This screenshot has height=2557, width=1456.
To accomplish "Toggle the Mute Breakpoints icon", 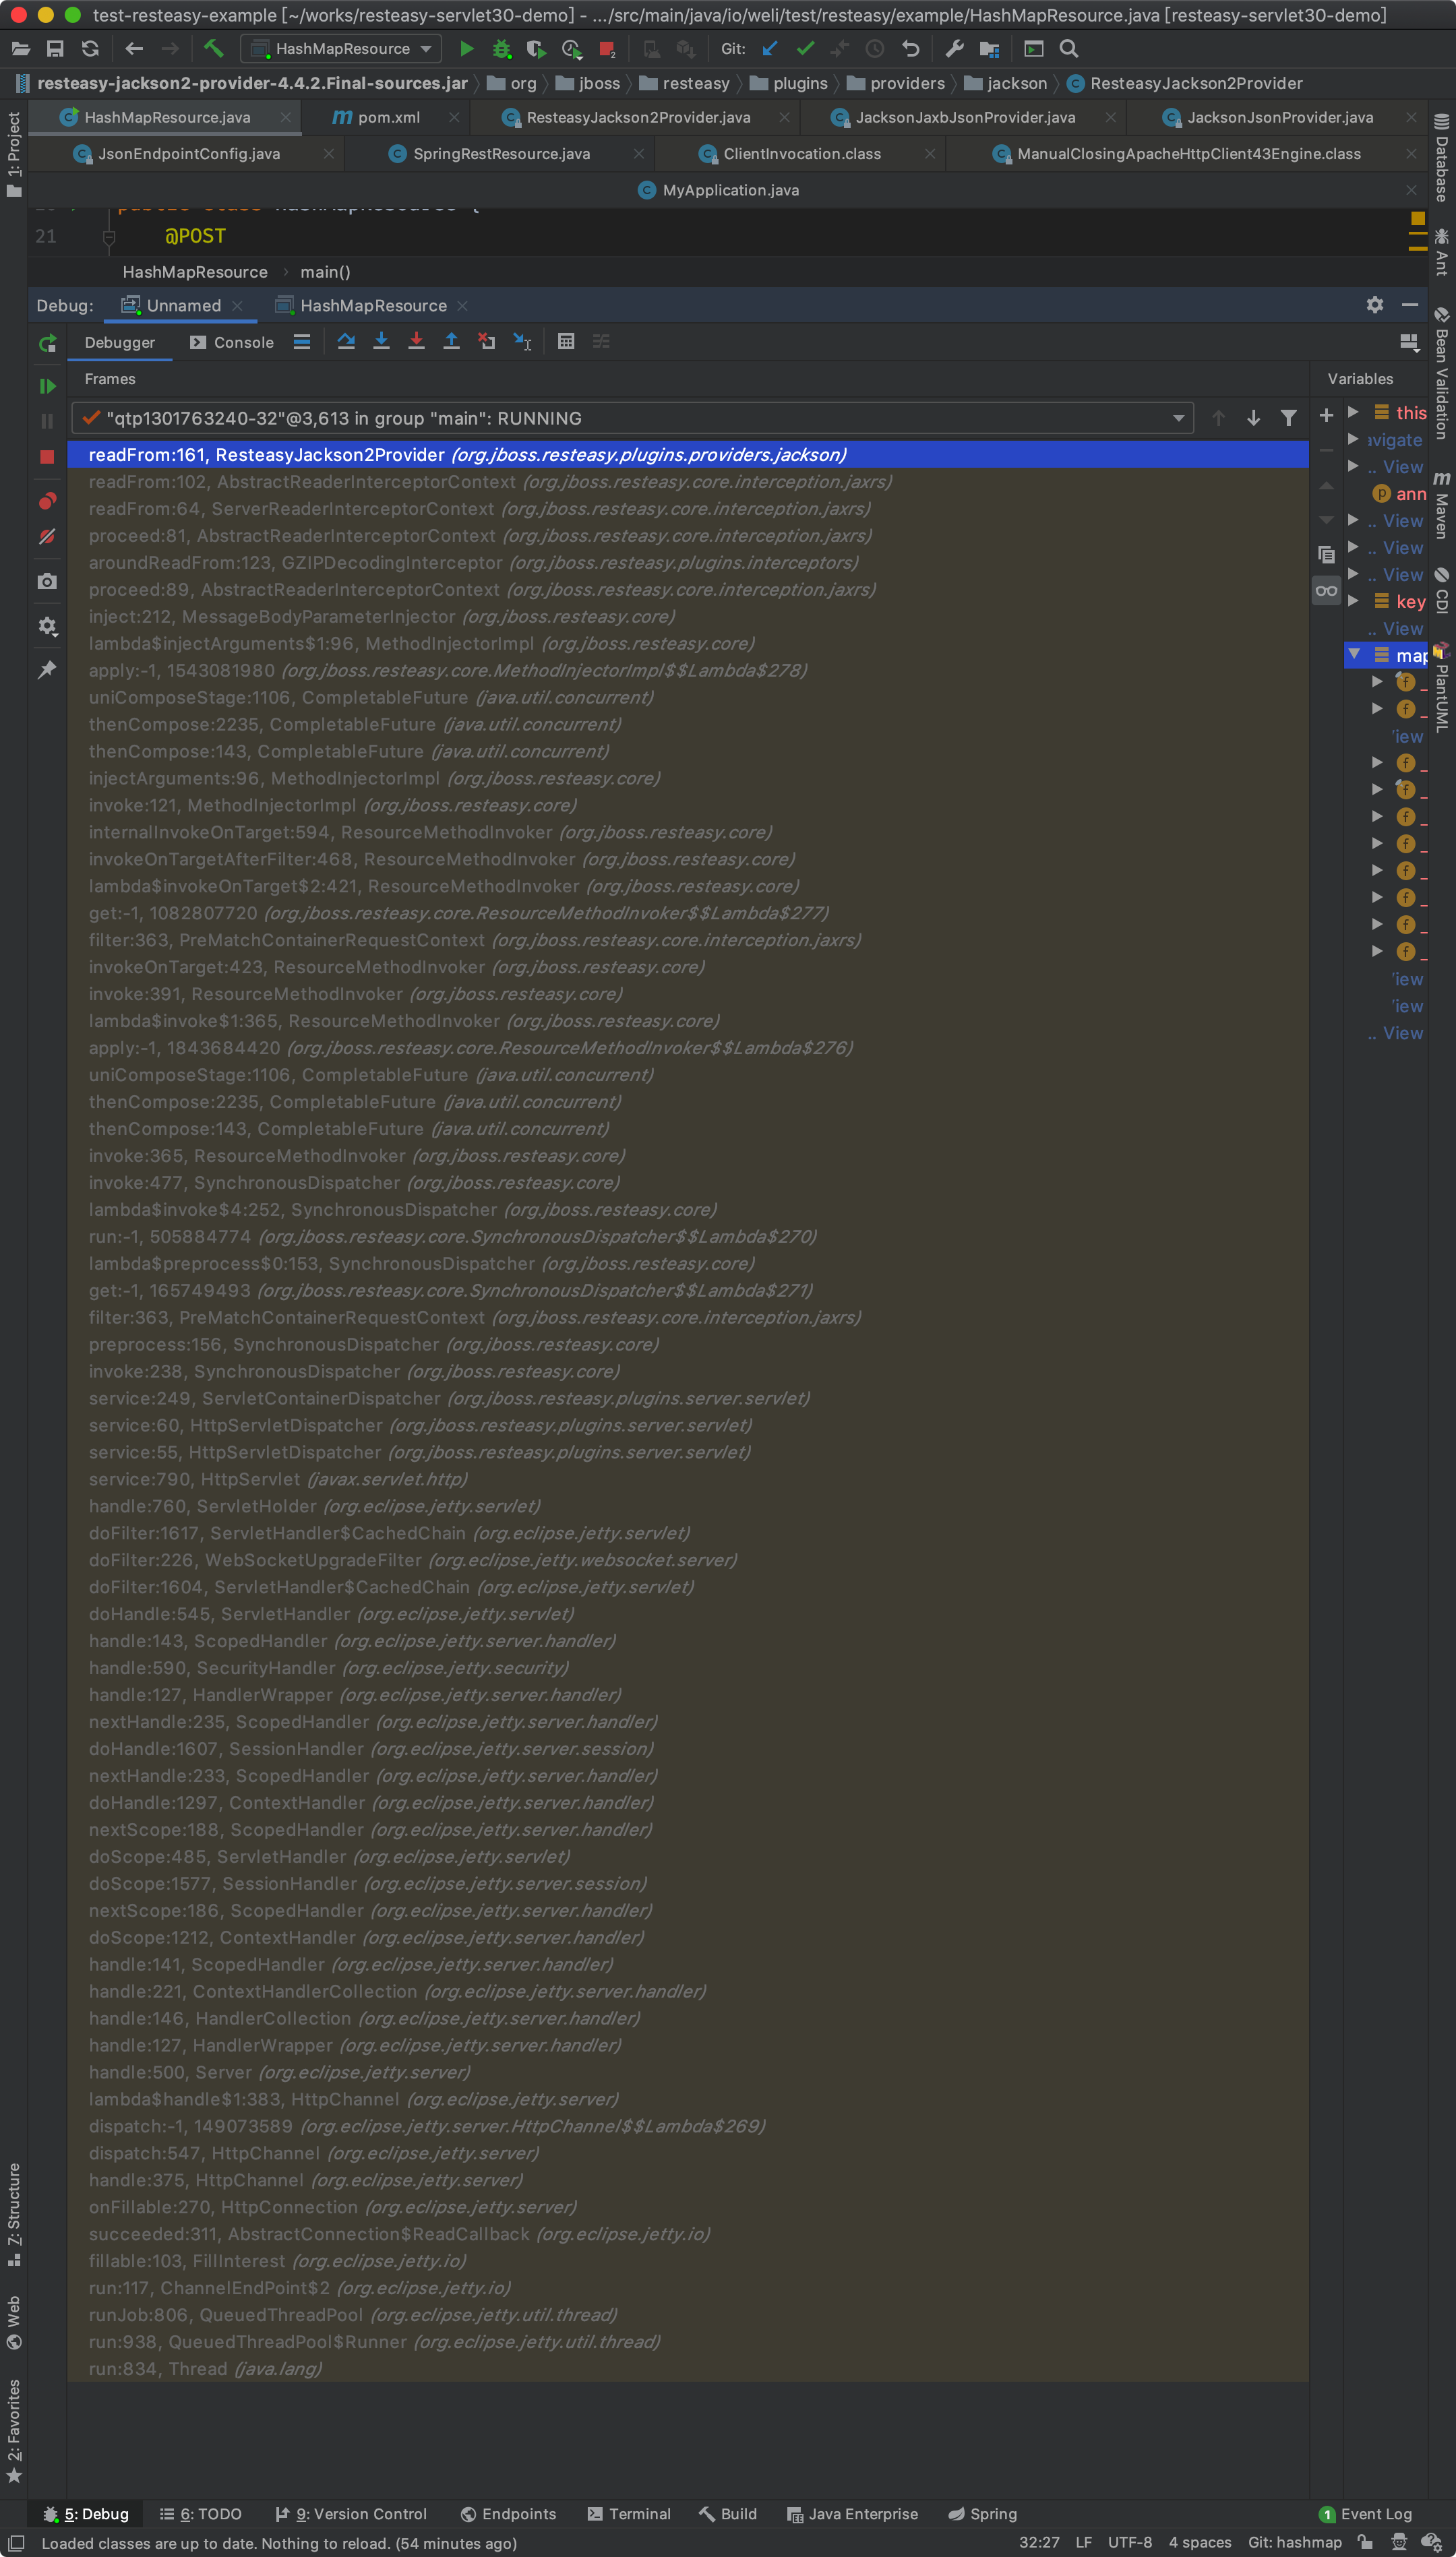I will tap(47, 536).
